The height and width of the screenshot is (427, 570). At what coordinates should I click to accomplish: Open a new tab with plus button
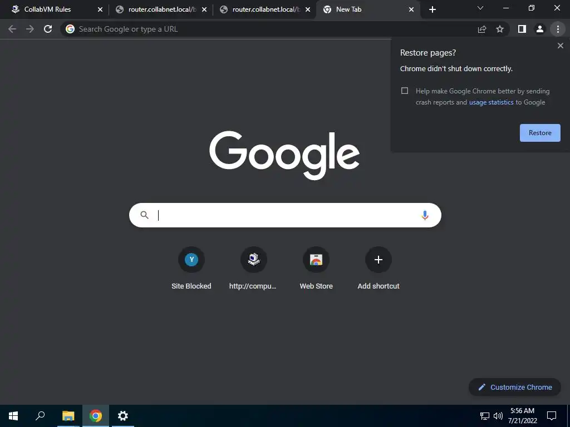point(432,9)
